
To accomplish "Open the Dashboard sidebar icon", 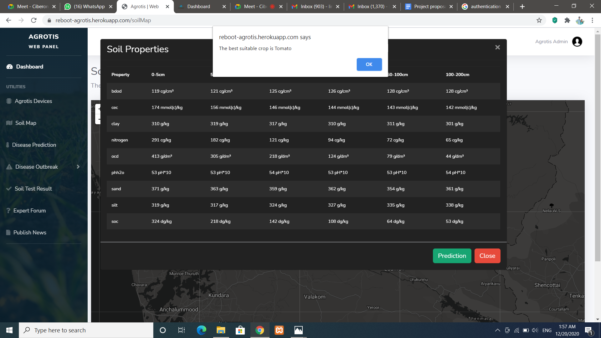I will (x=10, y=67).
